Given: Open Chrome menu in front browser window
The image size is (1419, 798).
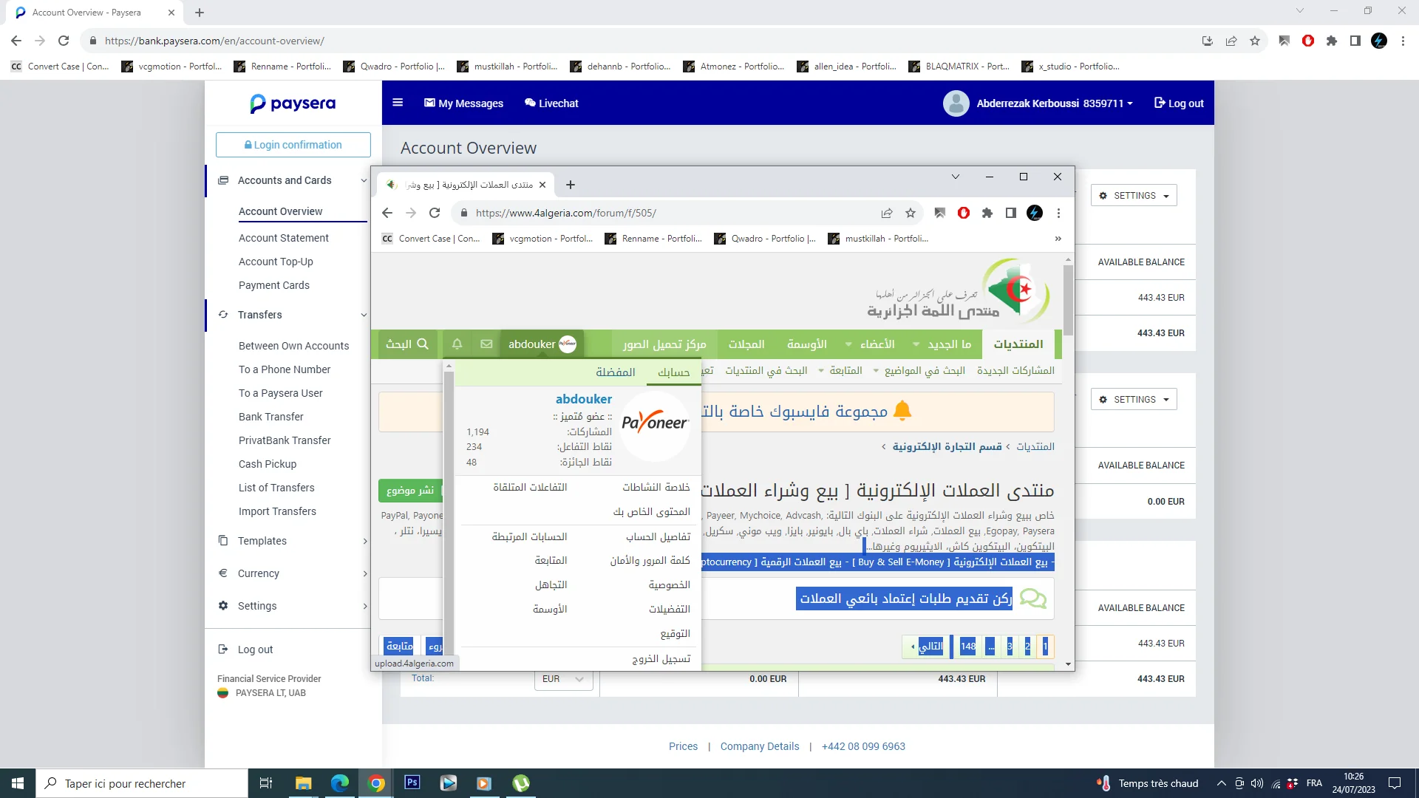Looking at the screenshot, I should click(1058, 213).
